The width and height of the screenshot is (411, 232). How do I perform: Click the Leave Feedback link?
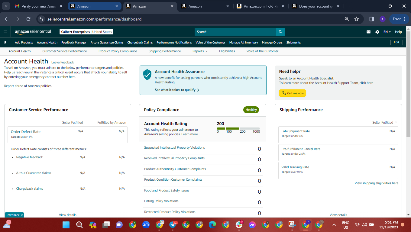point(63,63)
